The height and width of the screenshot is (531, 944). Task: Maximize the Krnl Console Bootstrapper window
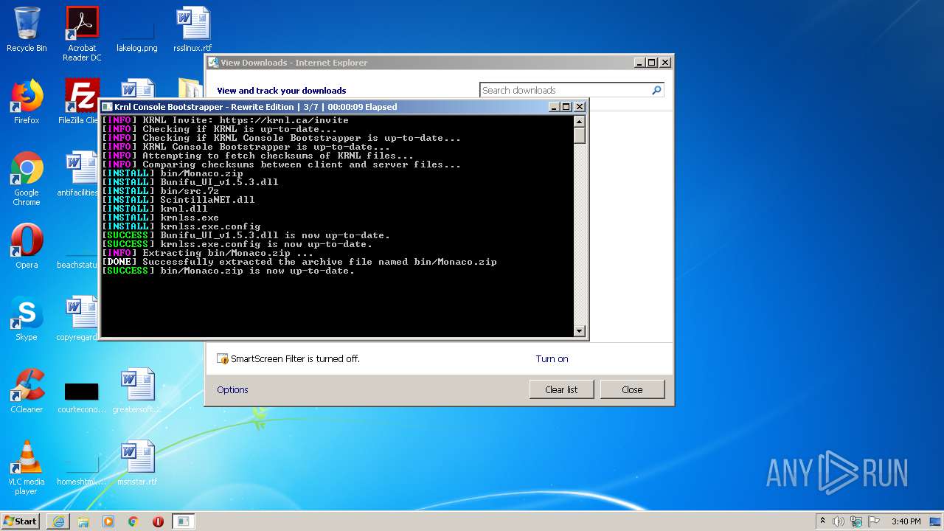point(566,107)
